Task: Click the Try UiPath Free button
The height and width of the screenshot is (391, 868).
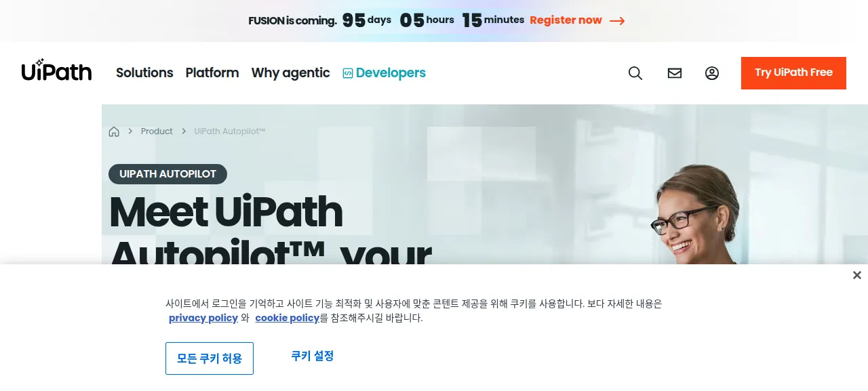Action: [x=793, y=73]
